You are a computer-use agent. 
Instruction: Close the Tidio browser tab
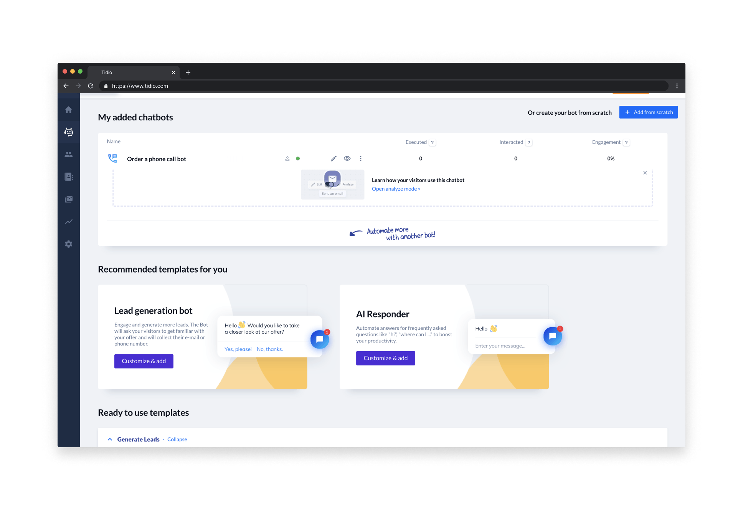pos(173,72)
